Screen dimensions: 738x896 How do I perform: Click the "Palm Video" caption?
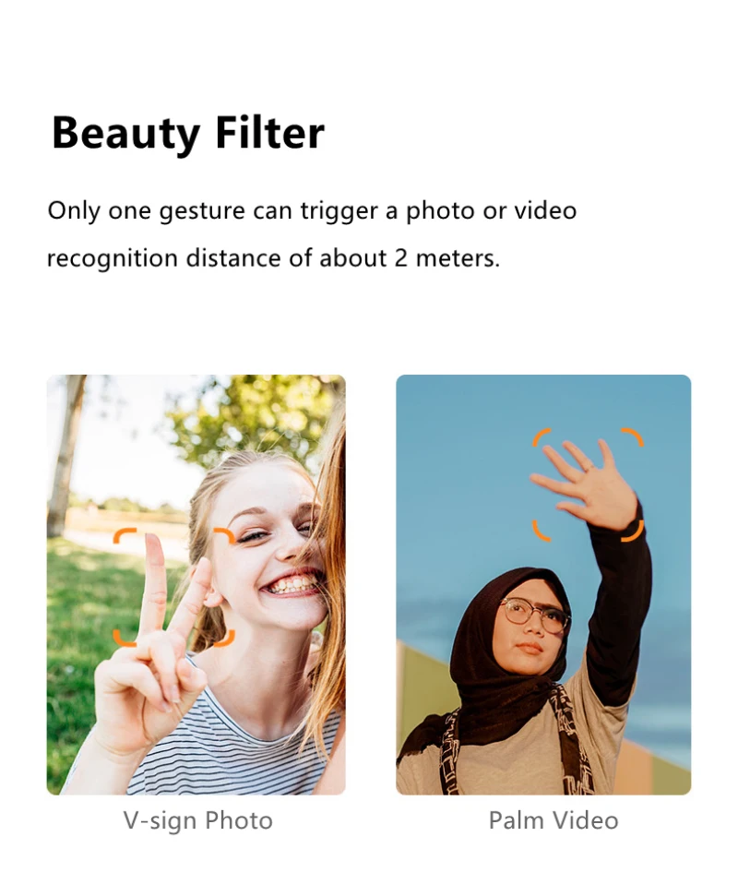pos(553,820)
